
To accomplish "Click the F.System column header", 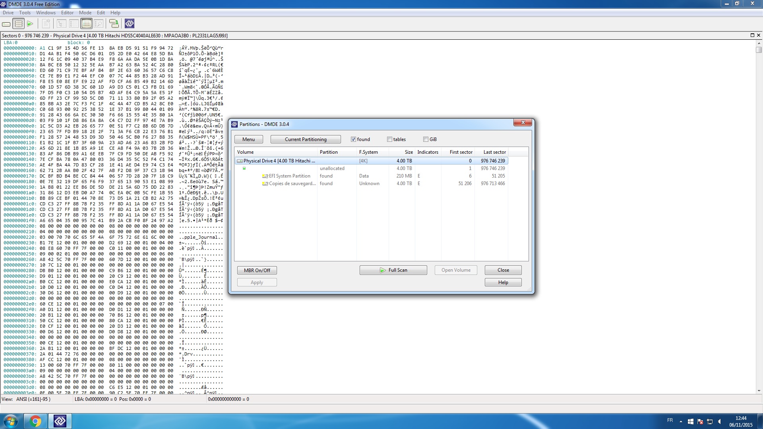I will pyautogui.click(x=373, y=152).
